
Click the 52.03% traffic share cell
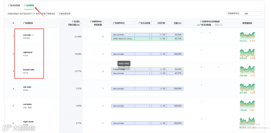click(x=175, y=69)
